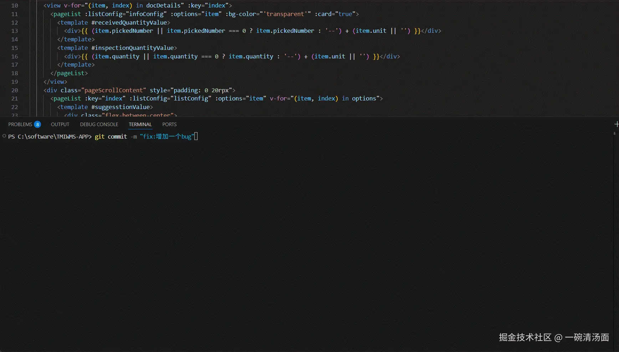619x352 pixels.
Task: Switch to the OUTPUT tab
Action: pyautogui.click(x=60, y=124)
